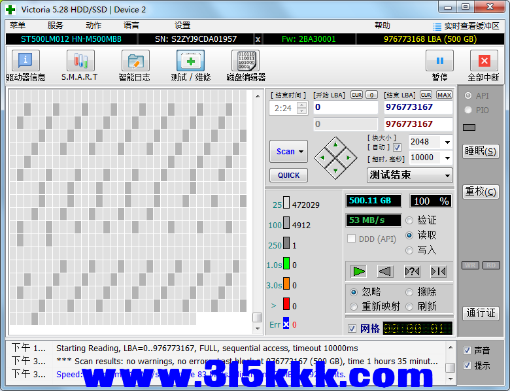Open the 菜单 menu
Screen dimensions: 510x391
pyautogui.click(x=18, y=25)
